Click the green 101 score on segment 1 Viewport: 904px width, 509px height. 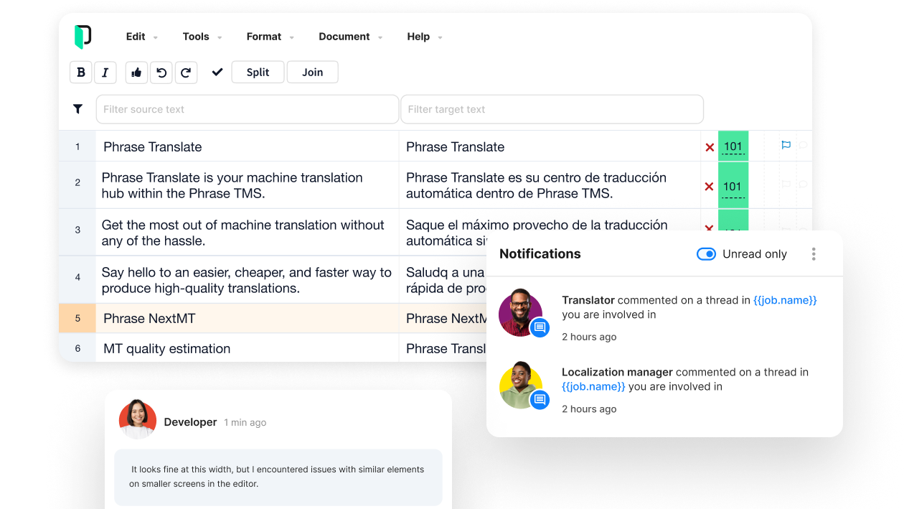pos(733,146)
